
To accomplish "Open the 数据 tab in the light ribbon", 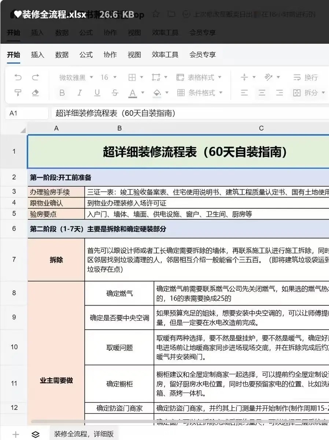I will click(x=62, y=54).
